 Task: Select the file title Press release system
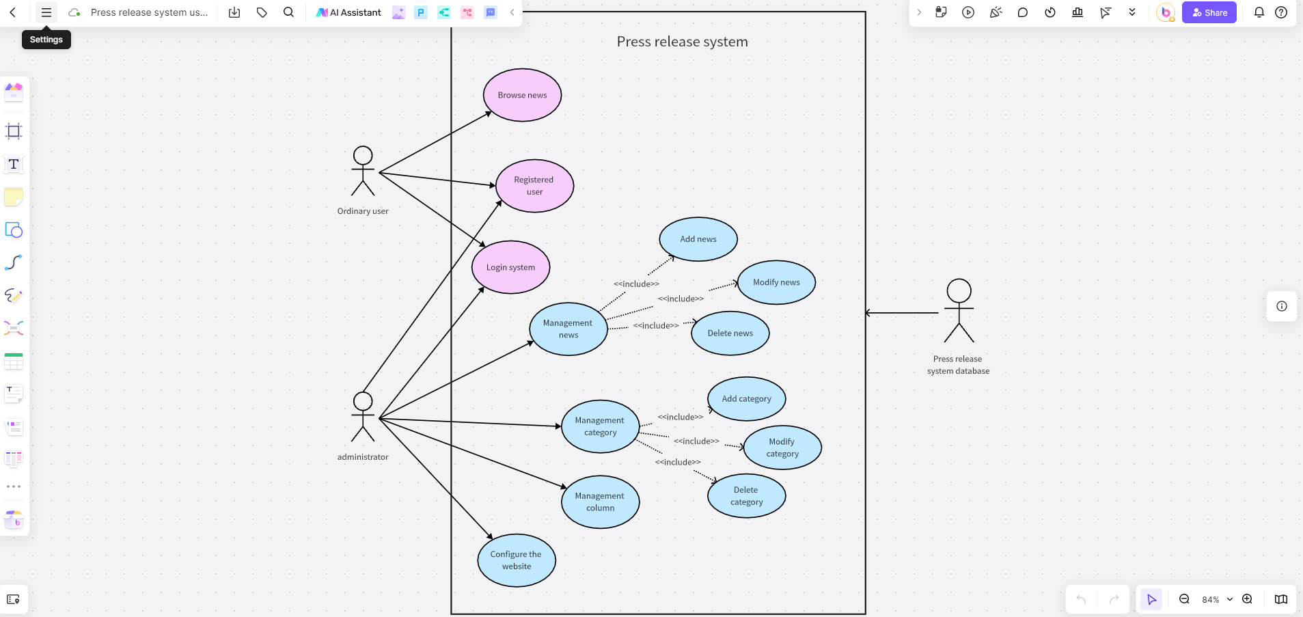149,12
